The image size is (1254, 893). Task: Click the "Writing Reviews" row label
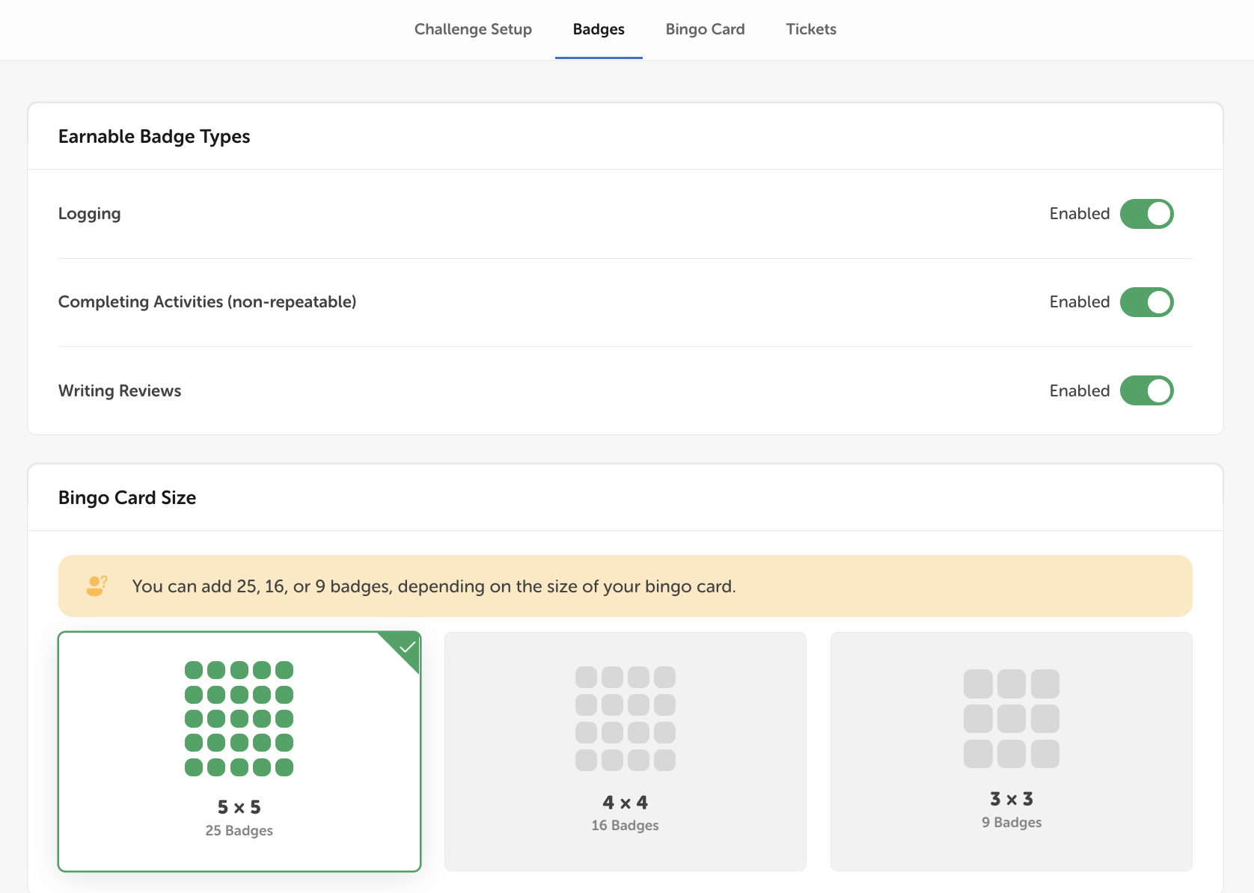120,390
